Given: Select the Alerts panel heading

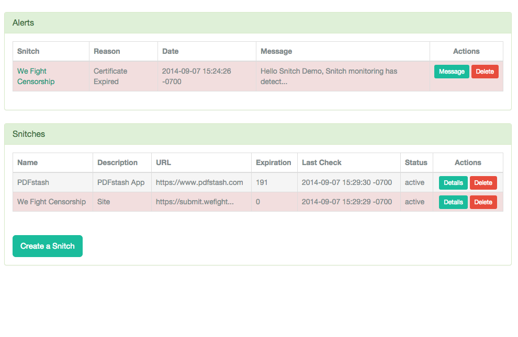Looking at the screenshot, I should [24, 23].
